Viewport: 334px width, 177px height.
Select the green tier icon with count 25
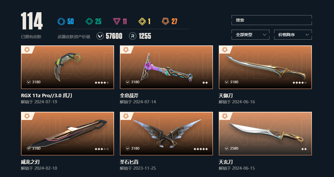coord(89,21)
